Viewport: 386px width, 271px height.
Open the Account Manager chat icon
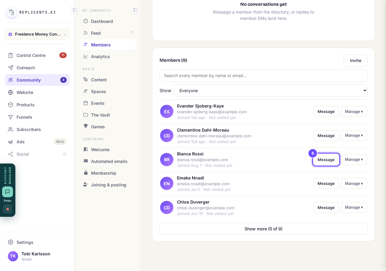(8, 192)
